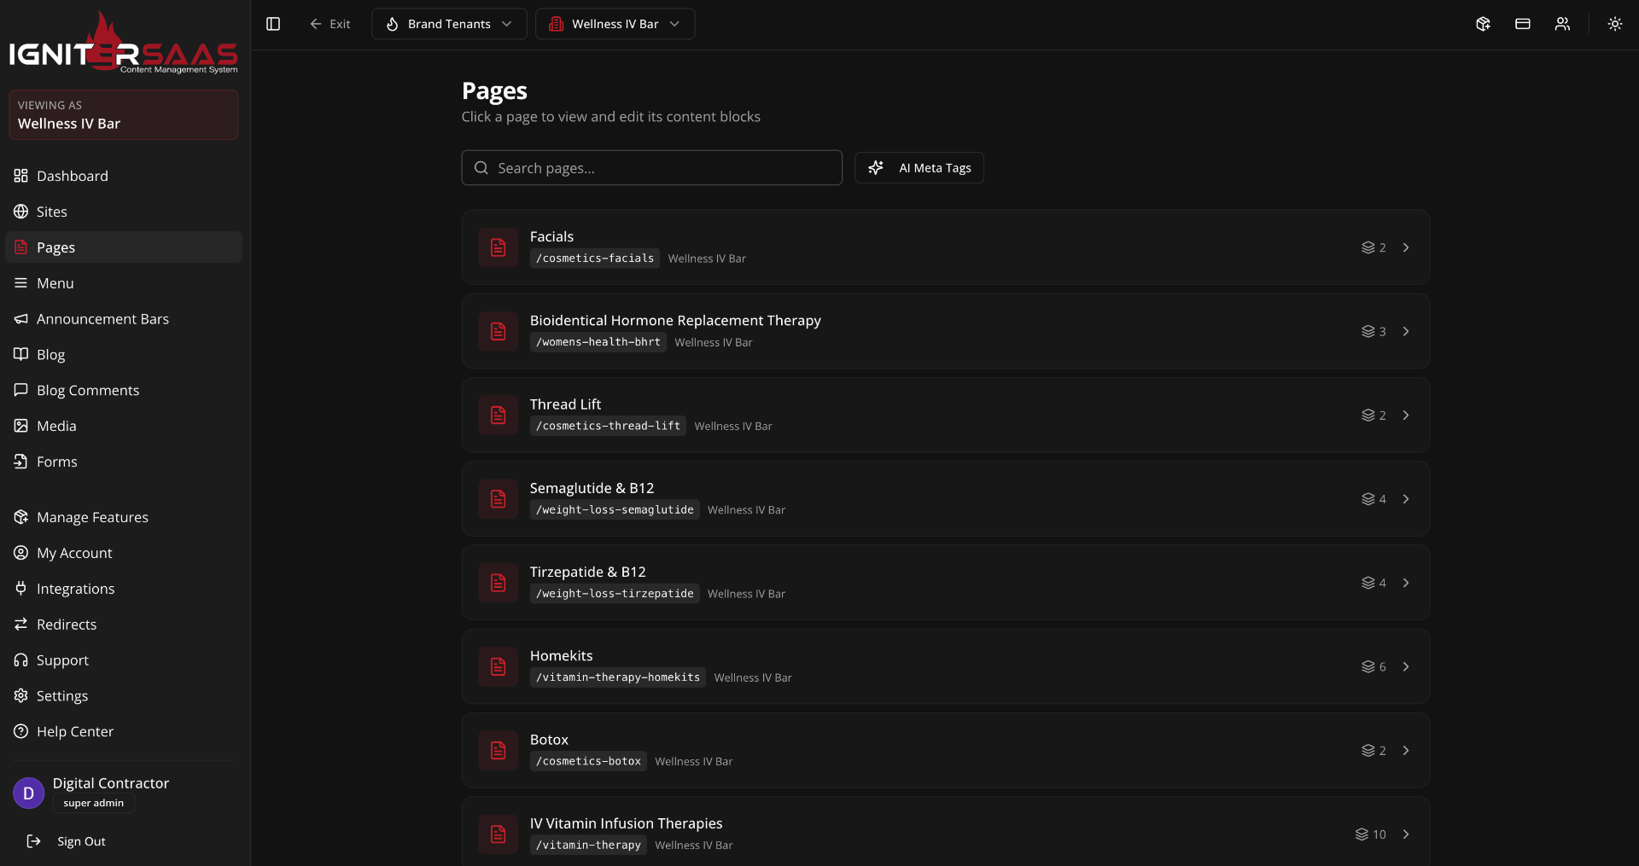Image resolution: width=1639 pixels, height=866 pixels.
Task: Select Dashboard in the sidebar
Action: coord(73,176)
